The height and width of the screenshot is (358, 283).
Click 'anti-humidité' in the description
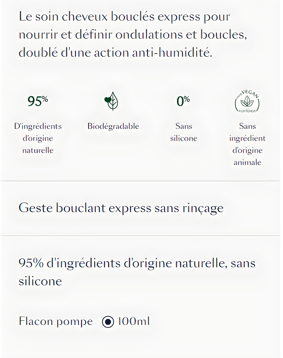(172, 52)
